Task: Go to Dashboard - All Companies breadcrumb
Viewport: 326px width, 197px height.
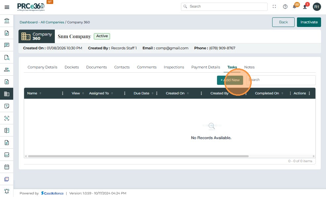Action: point(42,22)
